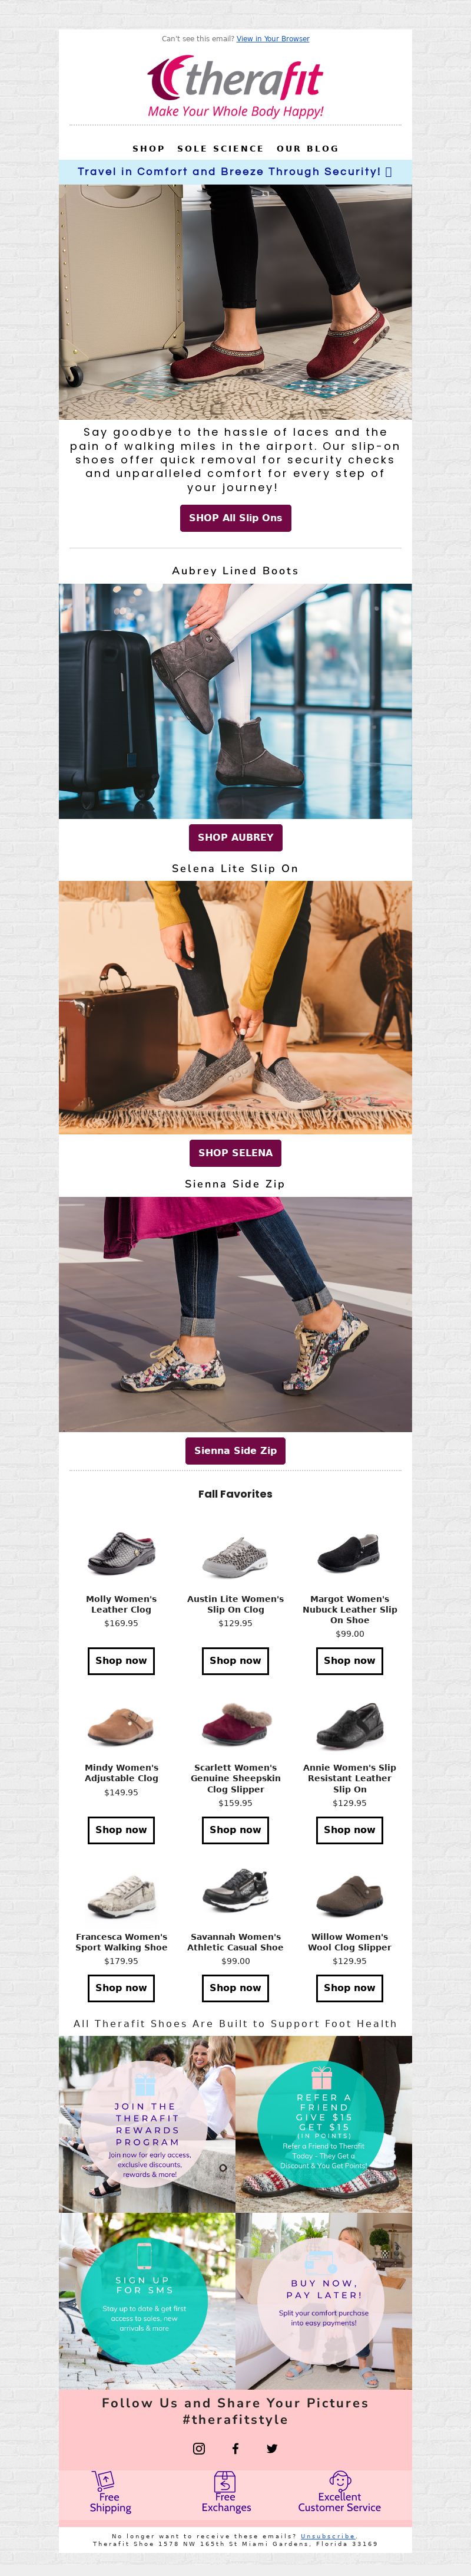The height and width of the screenshot is (2576, 471).
Task: Click the SHOP AUBREY button
Action: [235, 837]
